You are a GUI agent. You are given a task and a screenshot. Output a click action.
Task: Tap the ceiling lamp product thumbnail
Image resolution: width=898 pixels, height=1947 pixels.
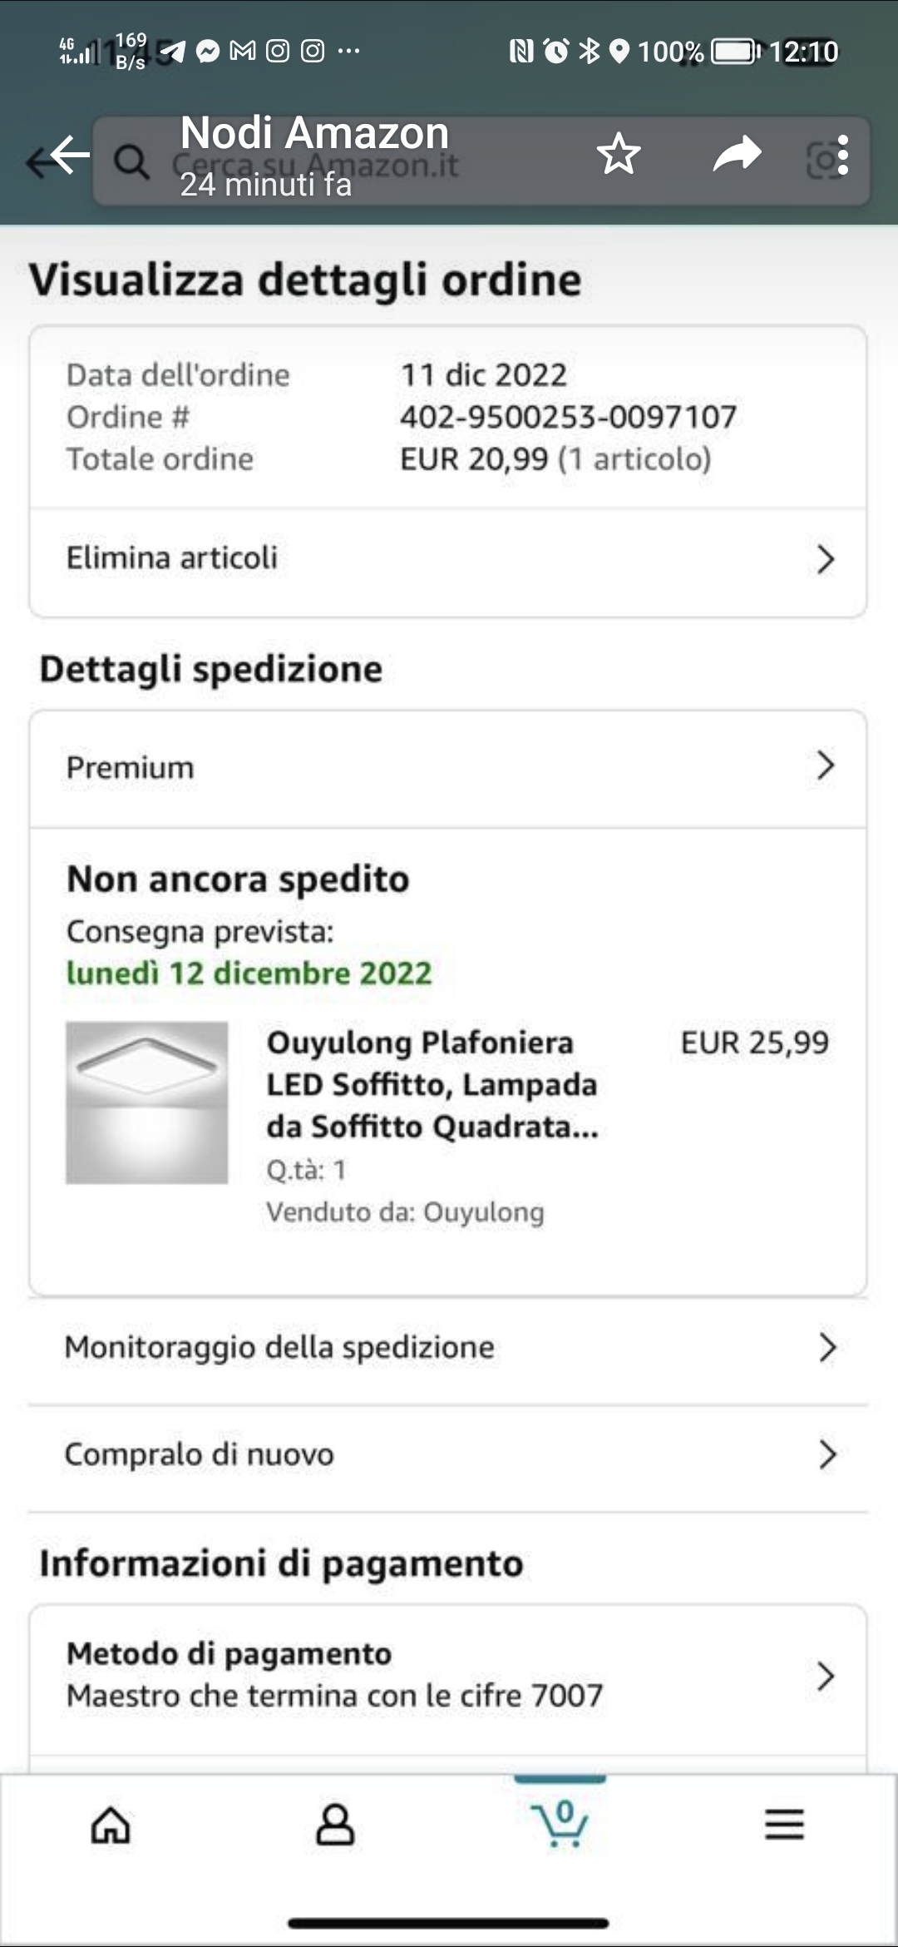click(147, 1102)
